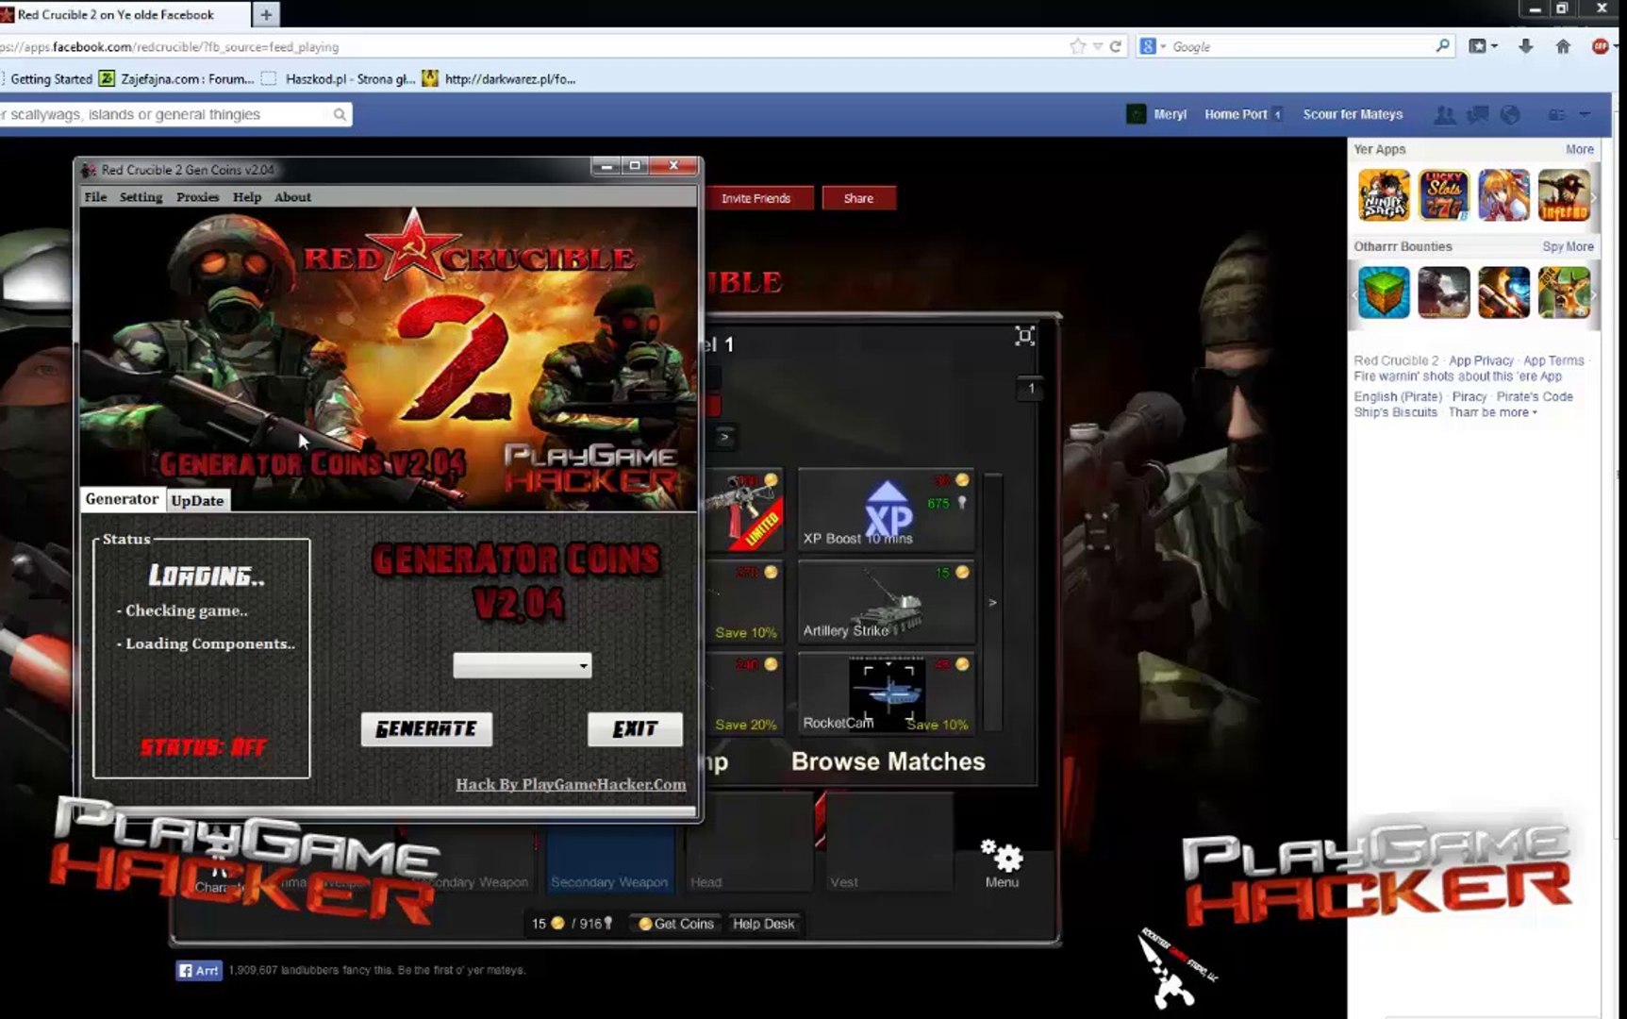1627x1019 pixels.
Task: Open the About menu in the generator
Action: [x=292, y=197]
